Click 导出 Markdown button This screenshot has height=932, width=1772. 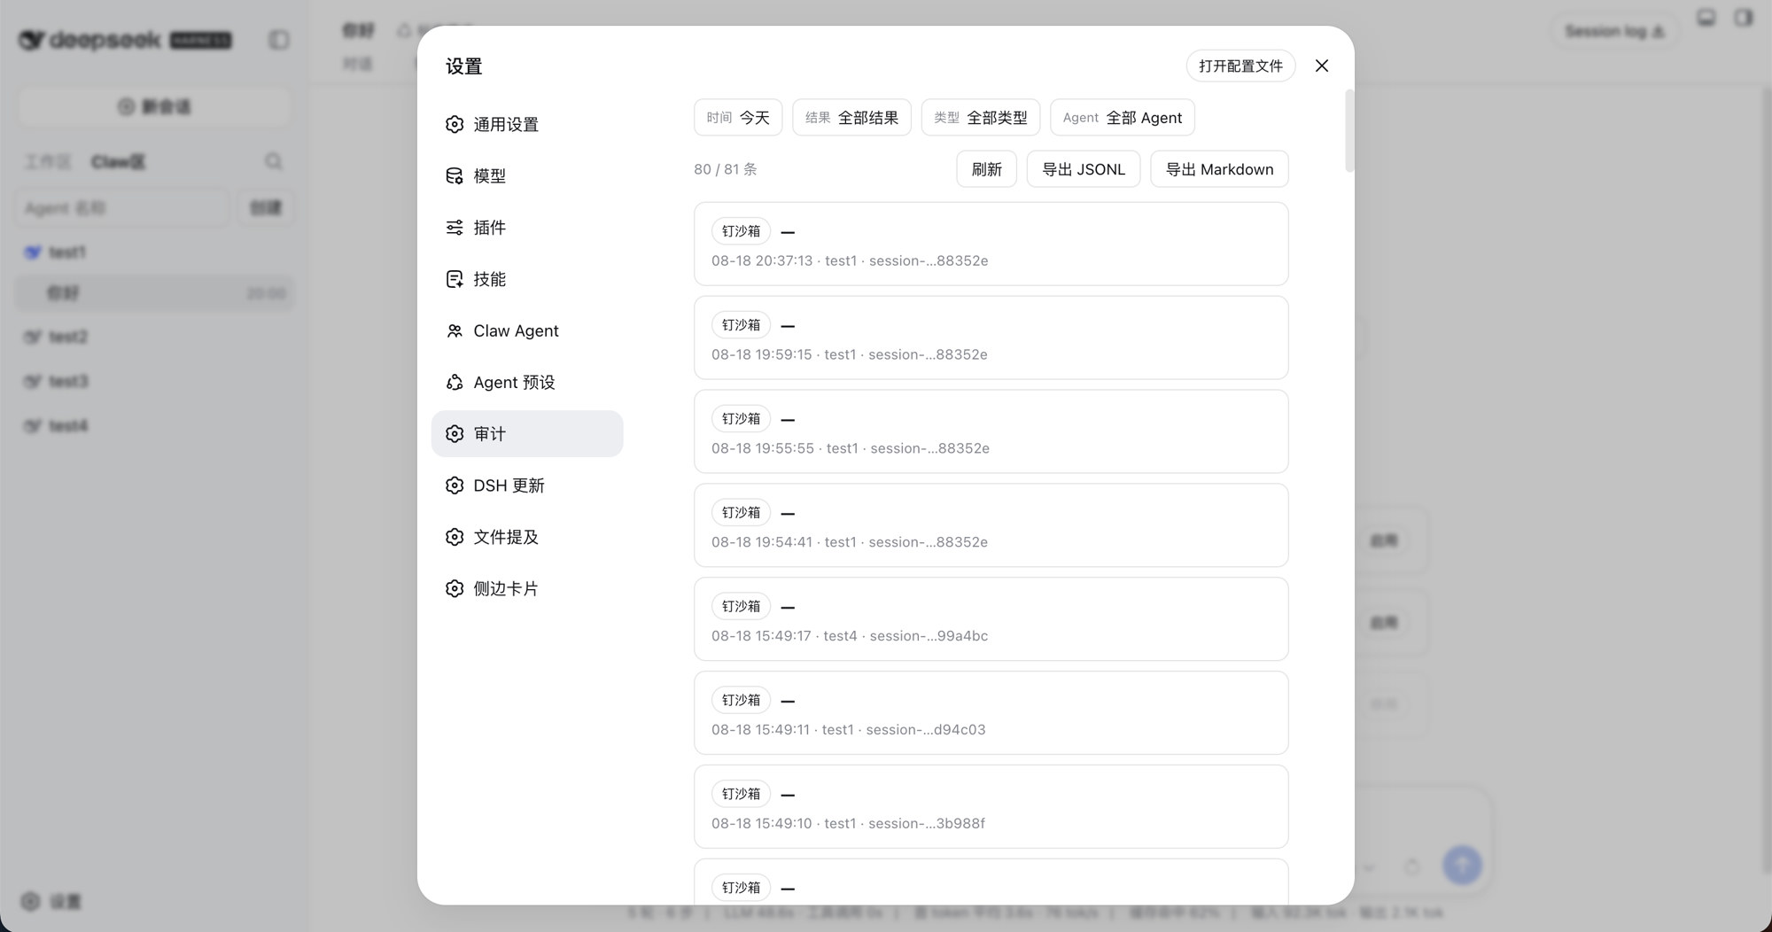coord(1219,169)
